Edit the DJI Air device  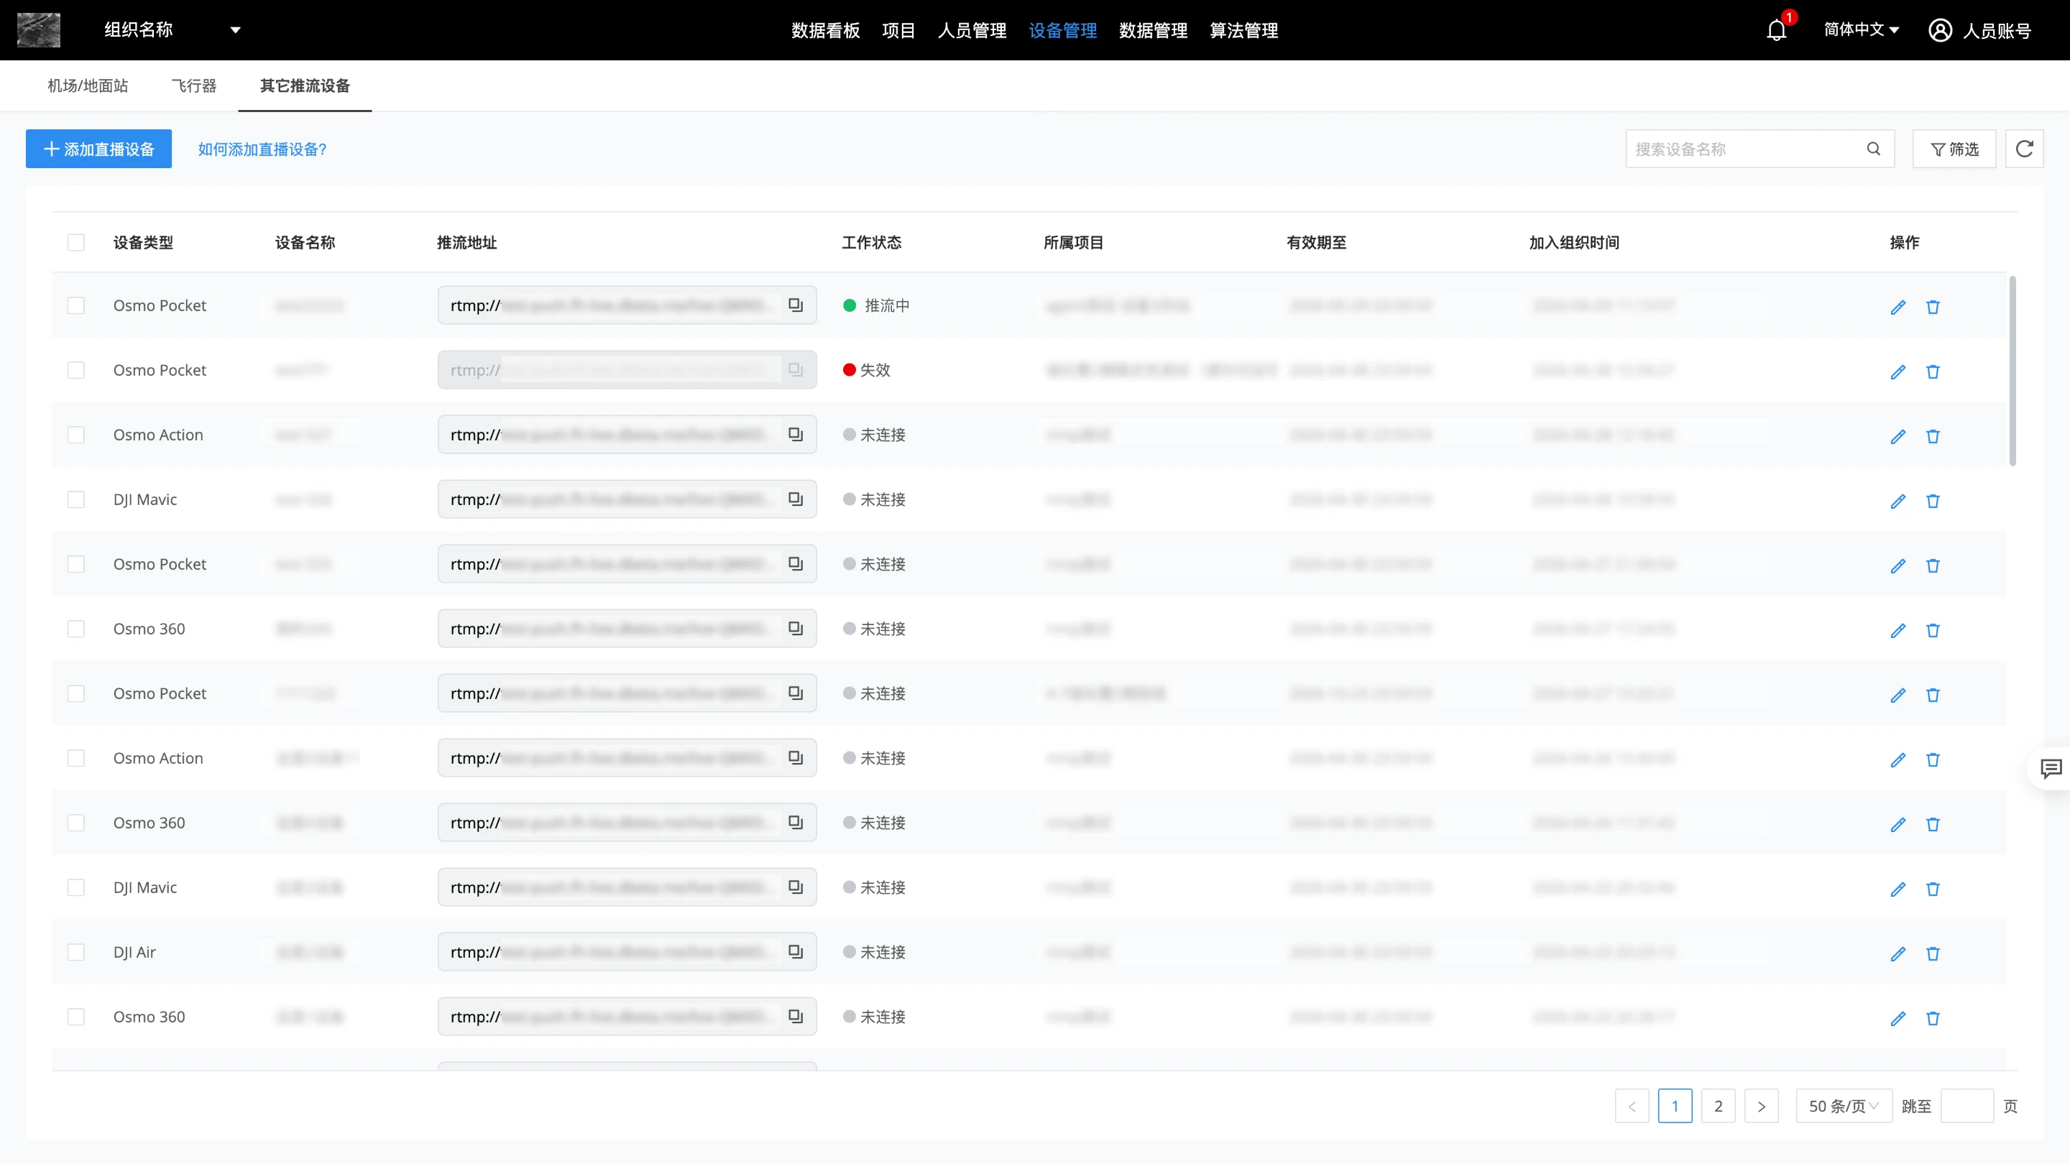pyautogui.click(x=1898, y=953)
